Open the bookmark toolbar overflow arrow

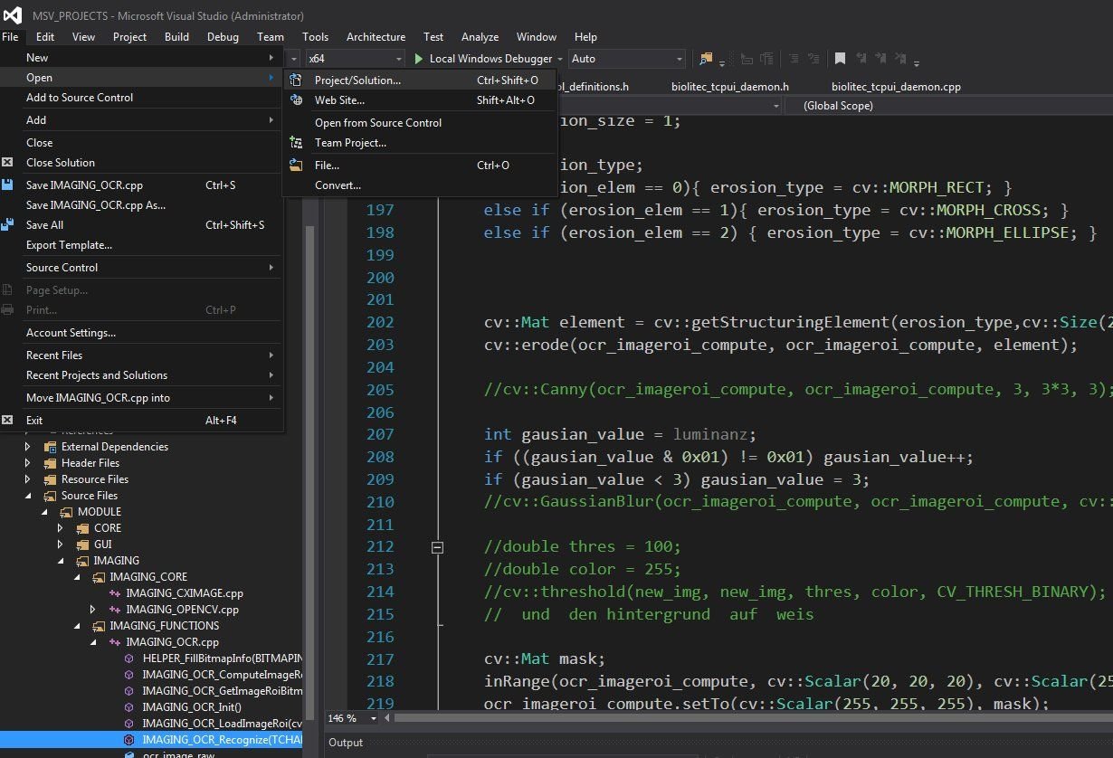pos(917,63)
